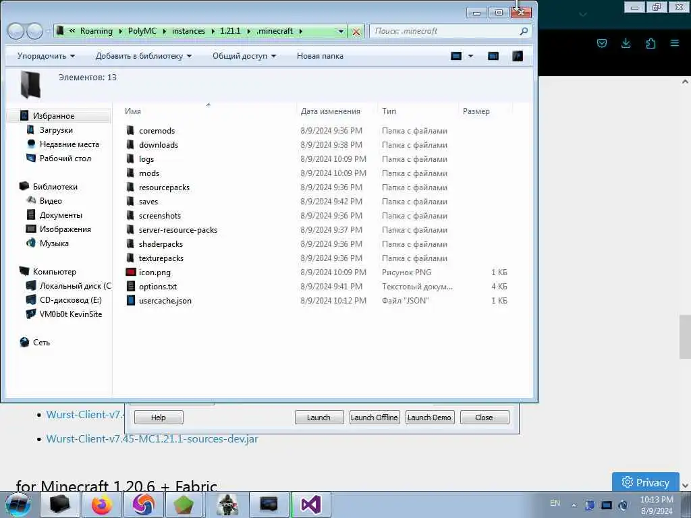The width and height of the screenshot is (691, 518).
Task: Toggle the preview pane icon
Action: click(x=493, y=56)
